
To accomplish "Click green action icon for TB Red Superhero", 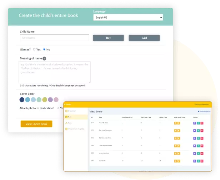I will [x=198, y=138].
